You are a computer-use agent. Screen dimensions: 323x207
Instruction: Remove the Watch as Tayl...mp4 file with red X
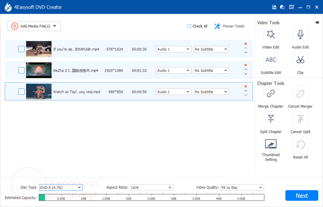click(x=245, y=86)
